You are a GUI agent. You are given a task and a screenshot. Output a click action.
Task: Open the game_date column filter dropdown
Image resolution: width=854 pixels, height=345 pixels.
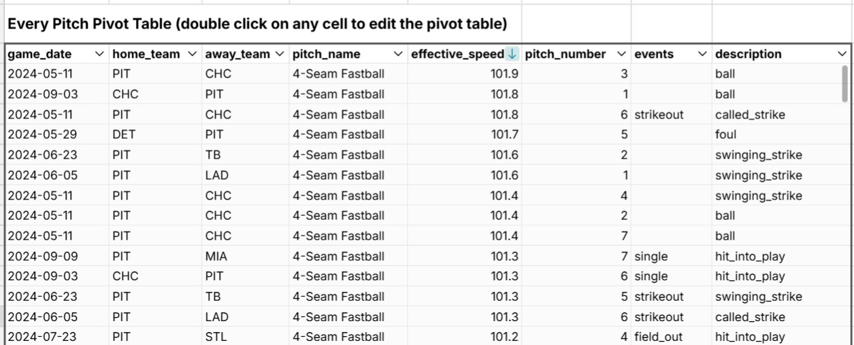101,54
